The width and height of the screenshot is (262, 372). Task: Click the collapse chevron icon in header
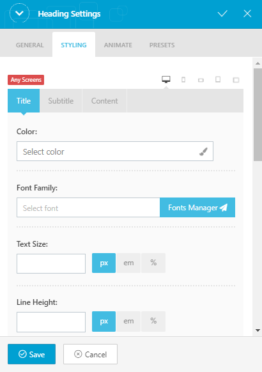coord(19,13)
